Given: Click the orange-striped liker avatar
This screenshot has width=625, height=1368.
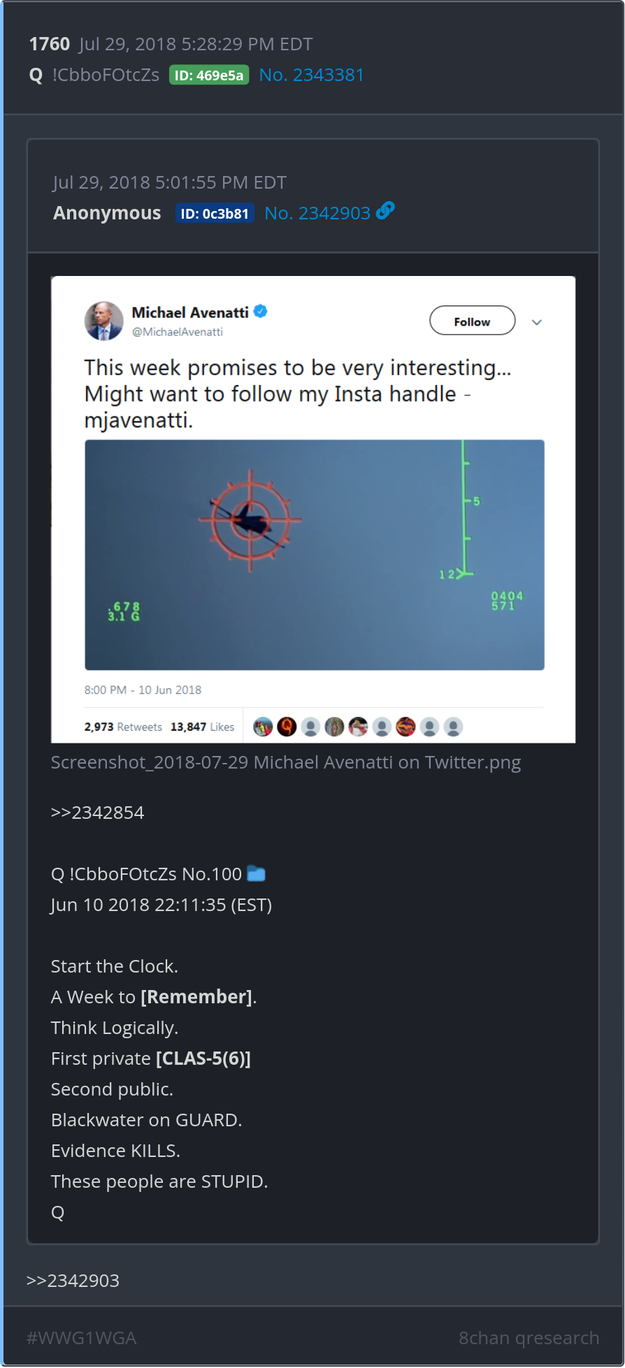Looking at the screenshot, I should click(x=405, y=727).
